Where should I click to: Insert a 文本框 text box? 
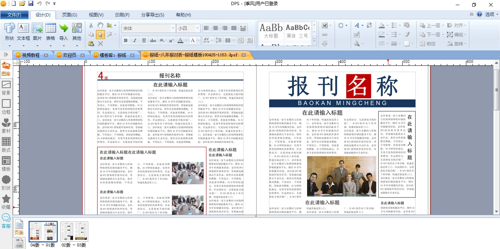click(23, 31)
